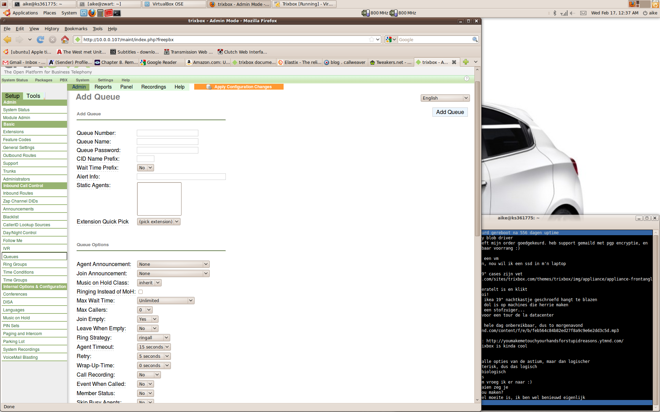Open the calculator launcher in the panel

pos(100,13)
